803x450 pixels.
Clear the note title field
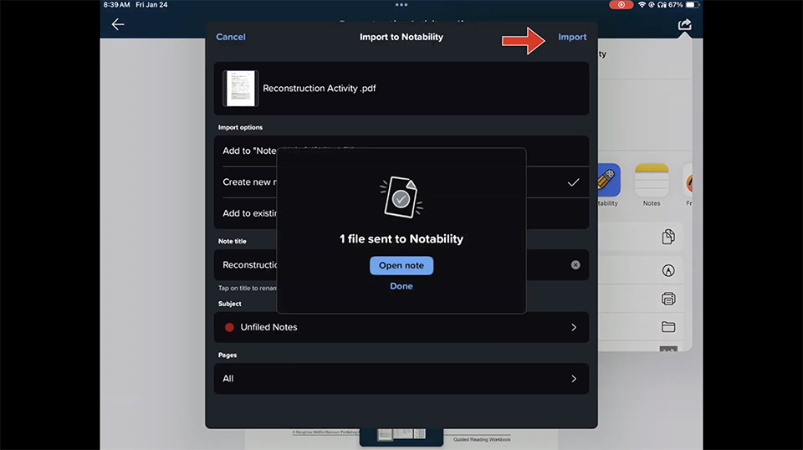tap(575, 264)
